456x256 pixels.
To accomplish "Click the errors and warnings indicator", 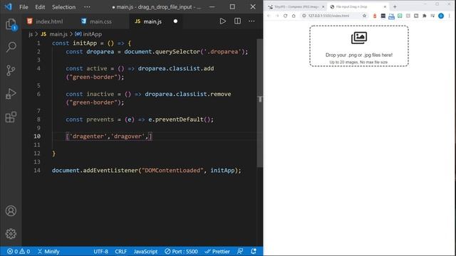I will [x=19, y=251].
